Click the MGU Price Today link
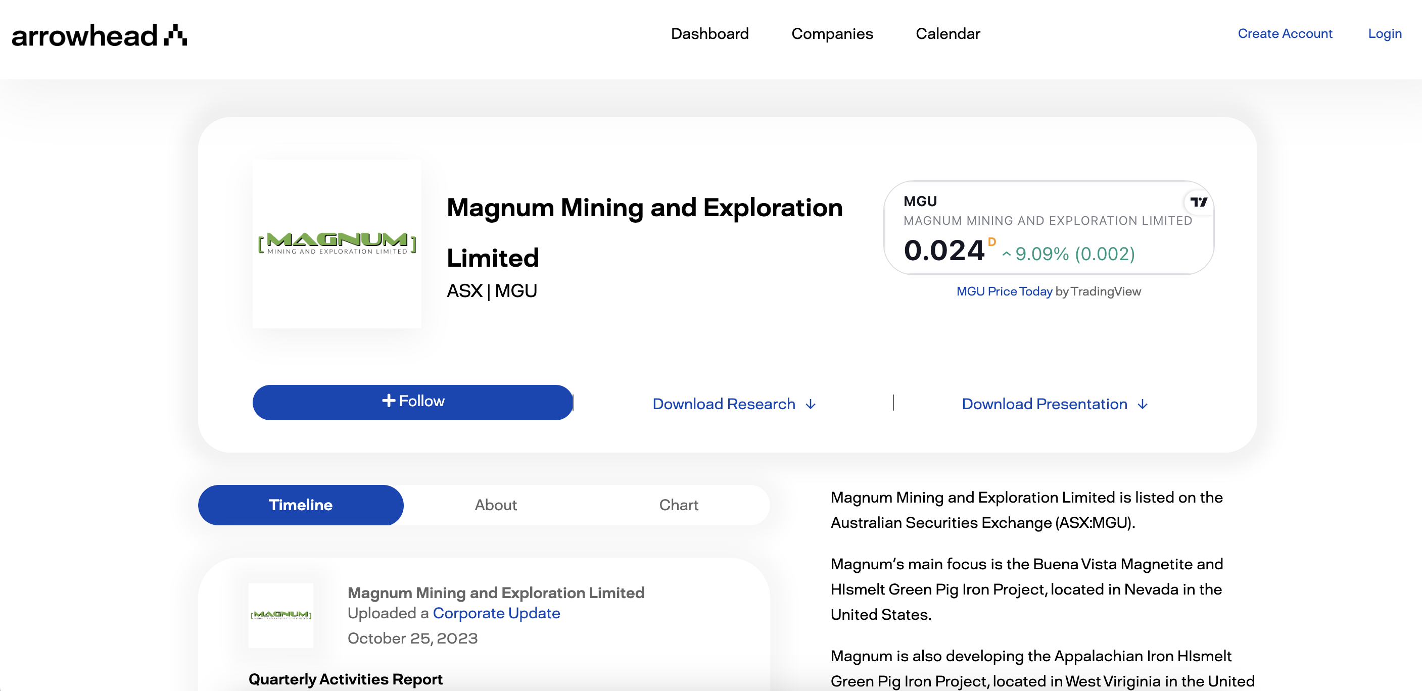The height and width of the screenshot is (691, 1422). click(1004, 291)
